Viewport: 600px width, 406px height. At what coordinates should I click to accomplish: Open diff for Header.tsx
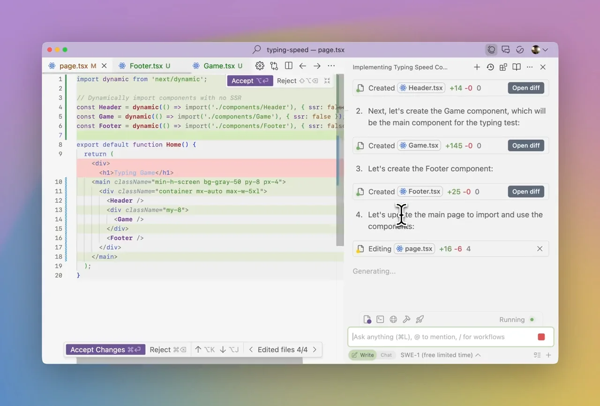526,88
